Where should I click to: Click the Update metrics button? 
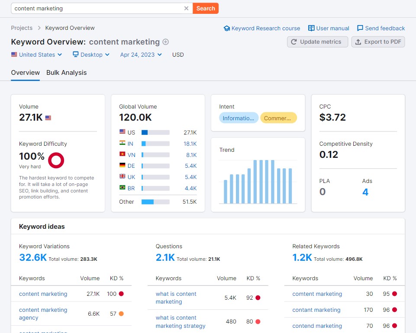tap(317, 42)
